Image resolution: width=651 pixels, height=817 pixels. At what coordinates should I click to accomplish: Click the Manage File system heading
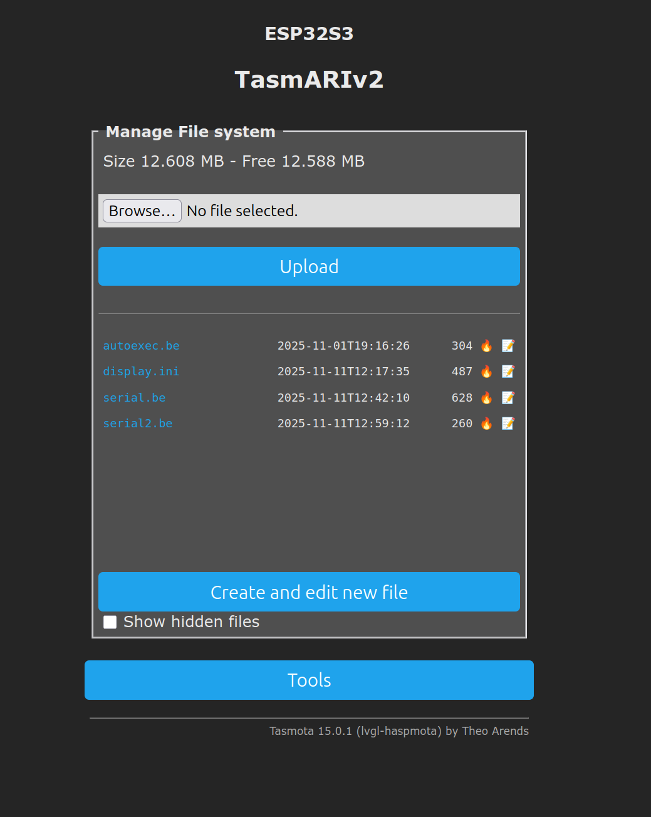[190, 132]
